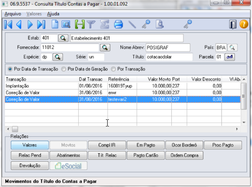Click the Valor Movto column header
The height and width of the screenshot is (187, 252).
pyautogui.click(x=154, y=79)
